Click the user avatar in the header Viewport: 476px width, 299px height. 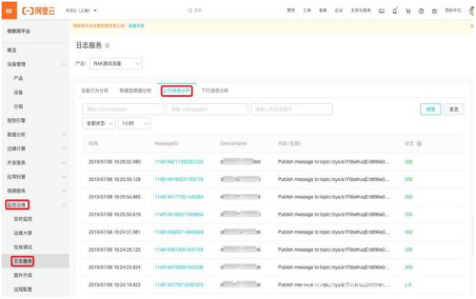pos(472,11)
